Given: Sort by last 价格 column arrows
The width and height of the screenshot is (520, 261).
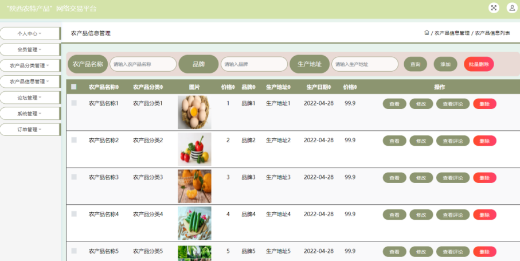Looking at the screenshot, I should 355,87.
